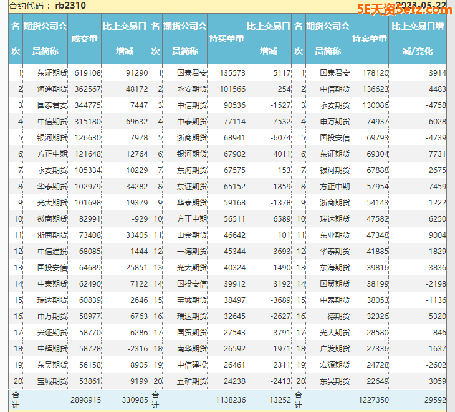This screenshot has width=455, height=412.
Task: Select total long change 13252
Action: [280, 400]
